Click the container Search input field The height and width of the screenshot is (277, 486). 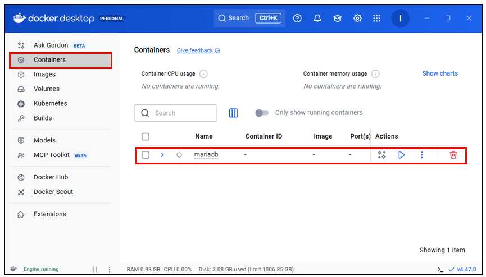pos(181,113)
